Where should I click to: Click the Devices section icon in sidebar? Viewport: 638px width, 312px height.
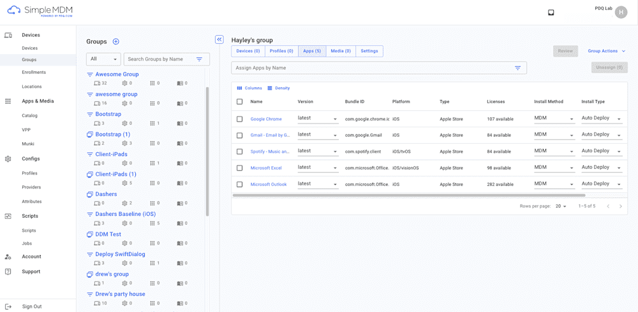pos(8,36)
